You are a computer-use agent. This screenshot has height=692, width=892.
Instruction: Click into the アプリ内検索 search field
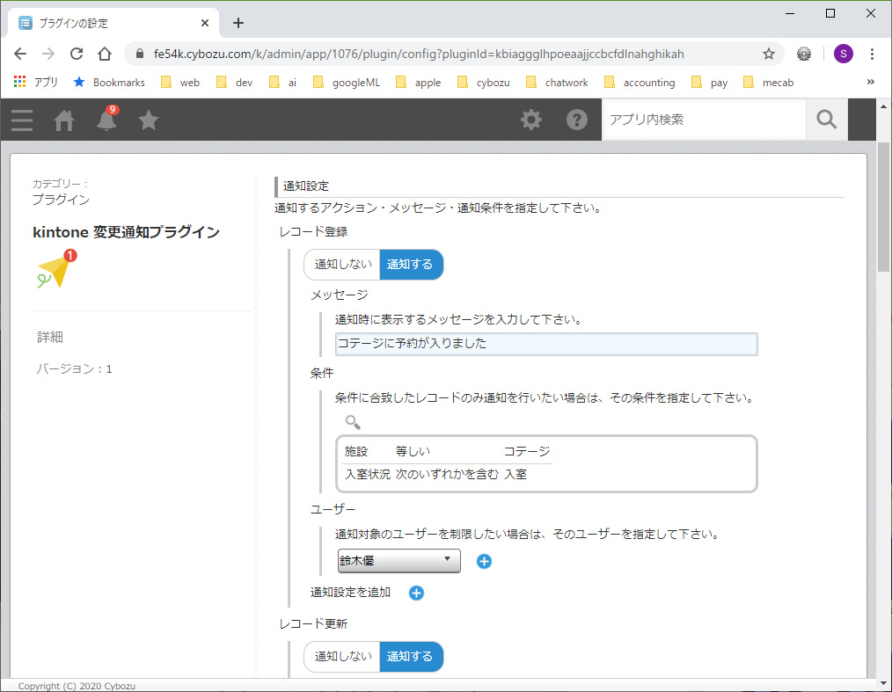(x=704, y=120)
